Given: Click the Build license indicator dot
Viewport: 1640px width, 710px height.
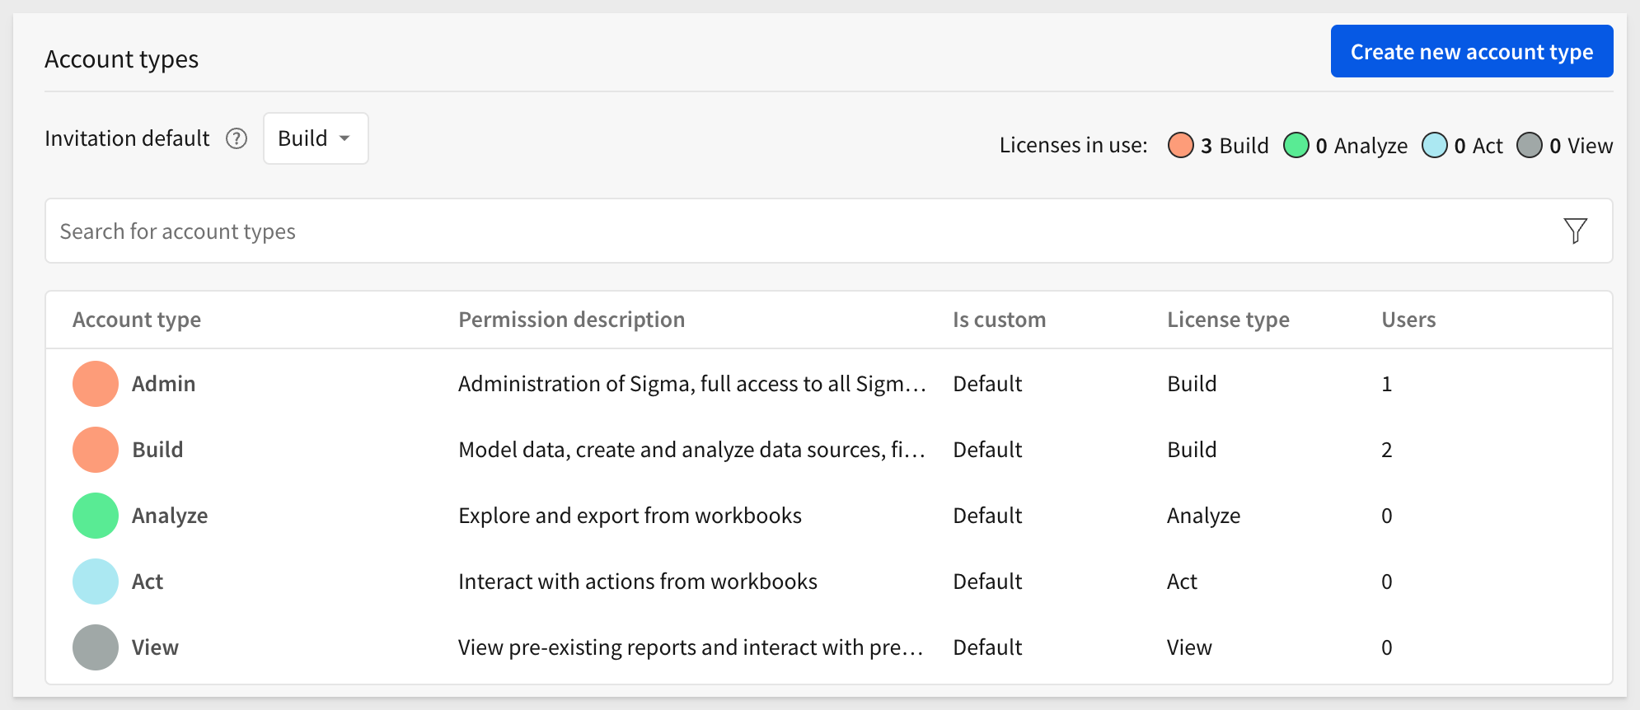Looking at the screenshot, I should (1181, 145).
